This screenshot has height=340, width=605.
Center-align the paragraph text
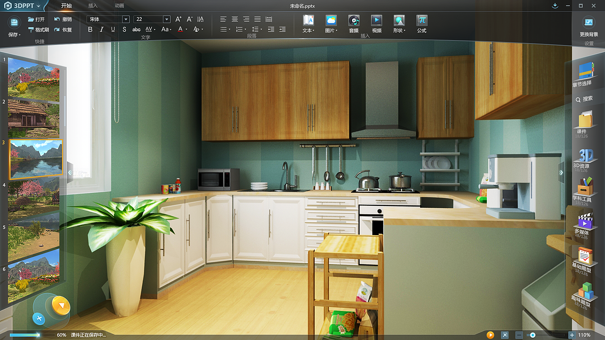(234, 19)
